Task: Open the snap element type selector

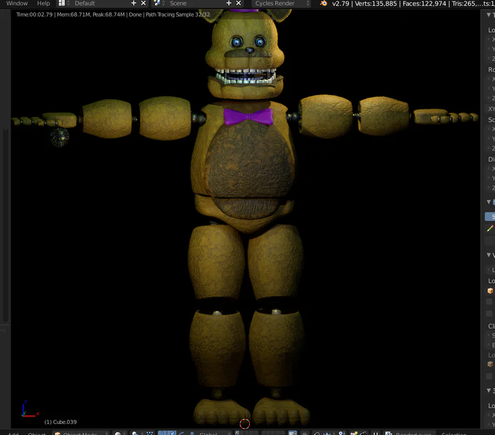Action: (328, 433)
